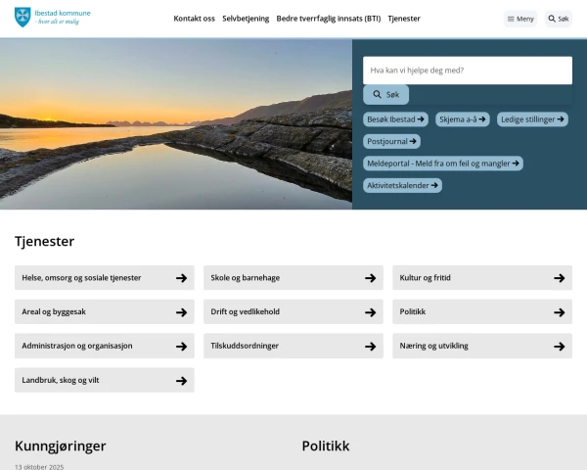Screen dimensions: 587x470
Task: Click arrow icon on Landbruk, skog og vilt
Action: pos(181,381)
